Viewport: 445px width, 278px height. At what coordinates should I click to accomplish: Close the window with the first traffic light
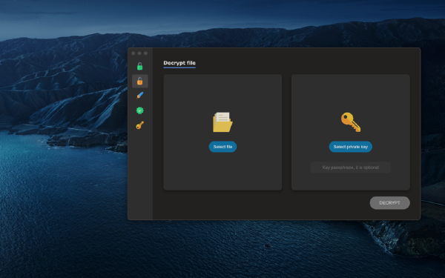133,53
